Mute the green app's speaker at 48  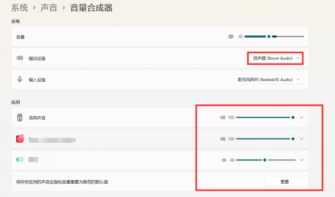(x=224, y=160)
